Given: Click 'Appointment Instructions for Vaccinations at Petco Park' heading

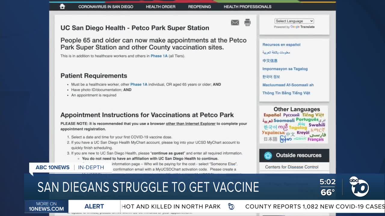Looking at the screenshot, I should [147, 115].
